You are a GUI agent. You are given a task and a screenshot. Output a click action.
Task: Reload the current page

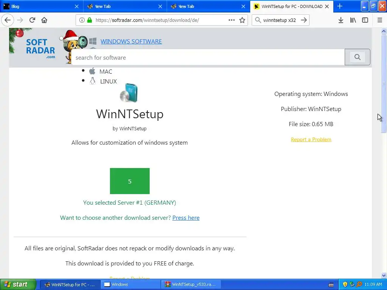[32, 20]
